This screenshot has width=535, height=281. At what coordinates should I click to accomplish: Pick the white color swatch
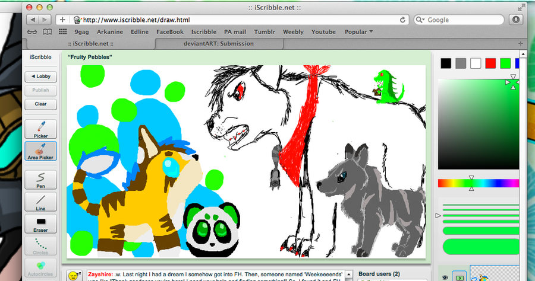(x=476, y=63)
